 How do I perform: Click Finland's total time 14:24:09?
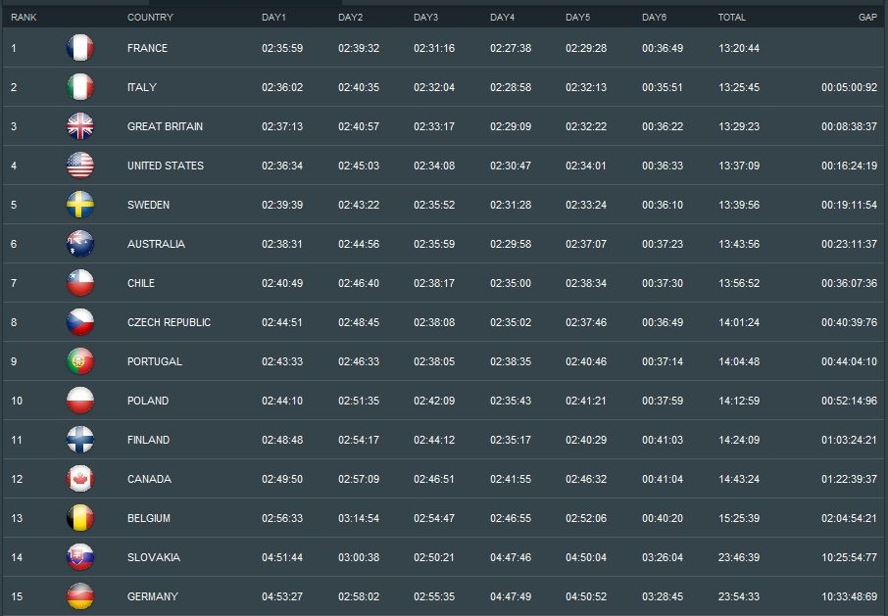pyautogui.click(x=738, y=440)
